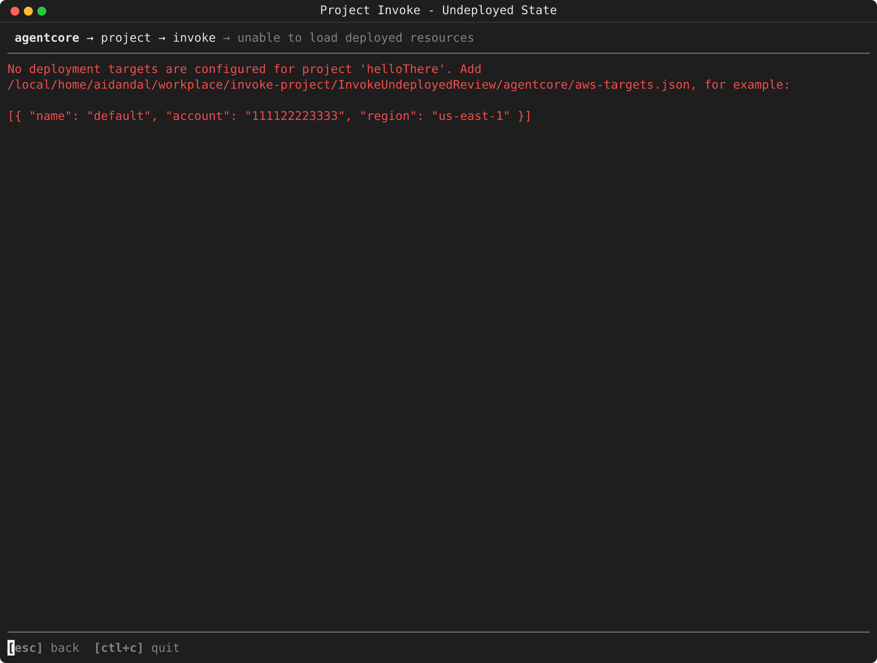Click the '[esc] back' shortcut hint
The width and height of the screenshot is (877, 663).
tap(44, 648)
